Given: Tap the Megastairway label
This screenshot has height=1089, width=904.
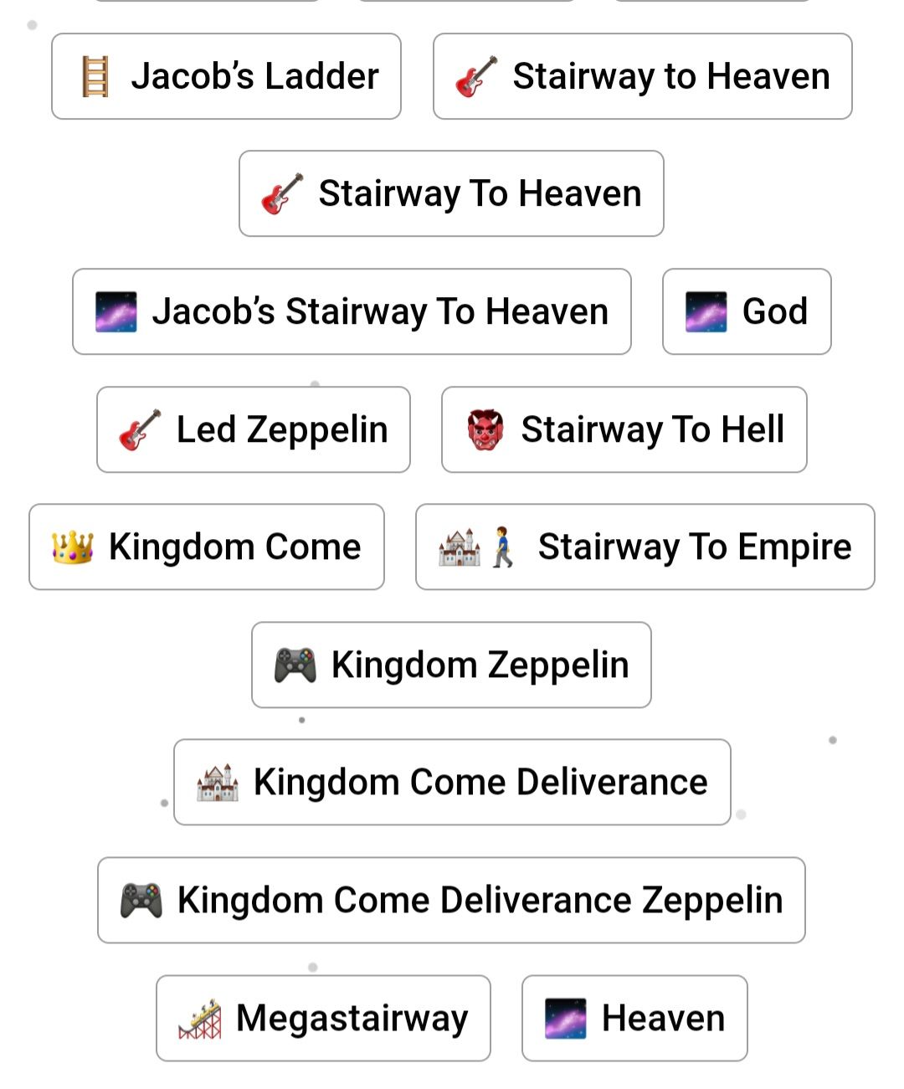Looking at the screenshot, I should tap(352, 1019).
